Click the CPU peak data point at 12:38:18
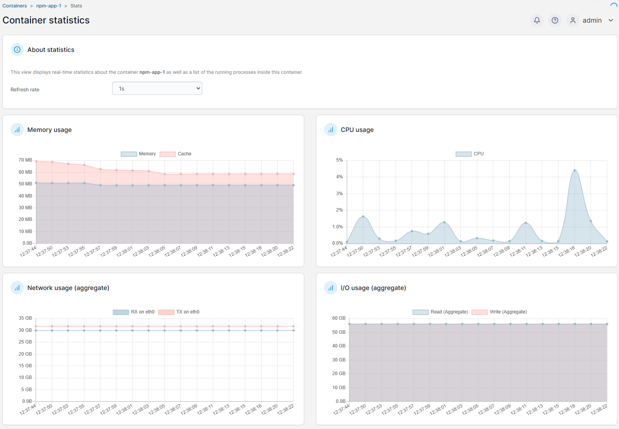Image resolution: width=619 pixels, height=429 pixels. pos(574,171)
